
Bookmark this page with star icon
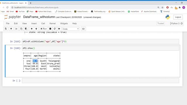162,8
